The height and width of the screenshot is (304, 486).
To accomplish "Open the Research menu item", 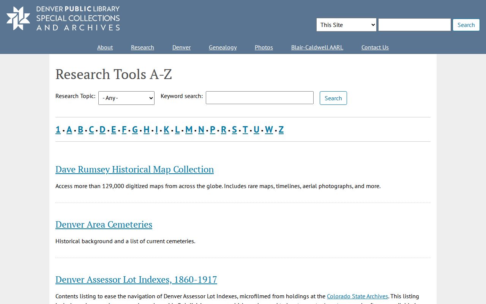I will pos(142,47).
